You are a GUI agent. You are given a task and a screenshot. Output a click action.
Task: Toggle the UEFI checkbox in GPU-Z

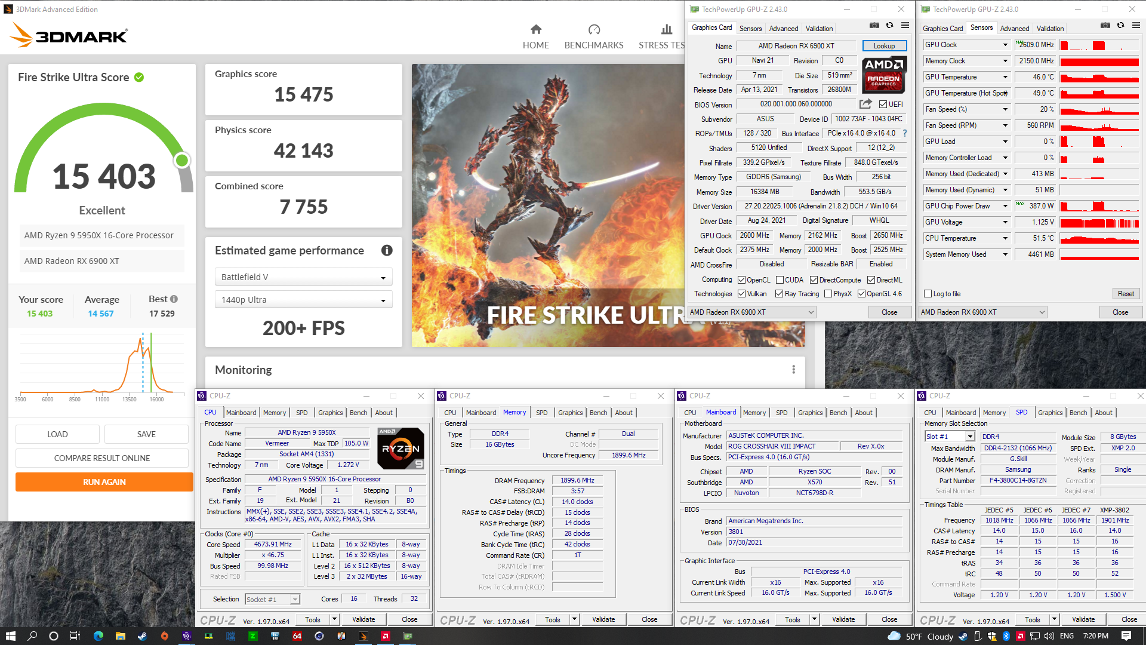883,105
